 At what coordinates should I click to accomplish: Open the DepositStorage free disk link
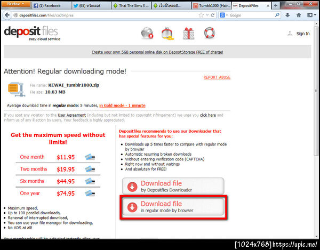157,52
